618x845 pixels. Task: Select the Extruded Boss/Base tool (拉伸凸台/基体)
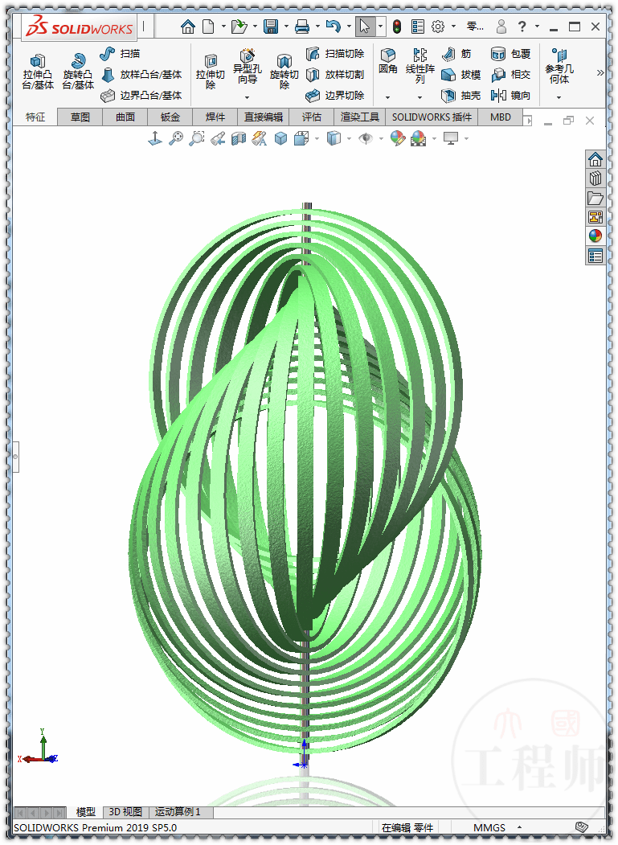coord(38,71)
